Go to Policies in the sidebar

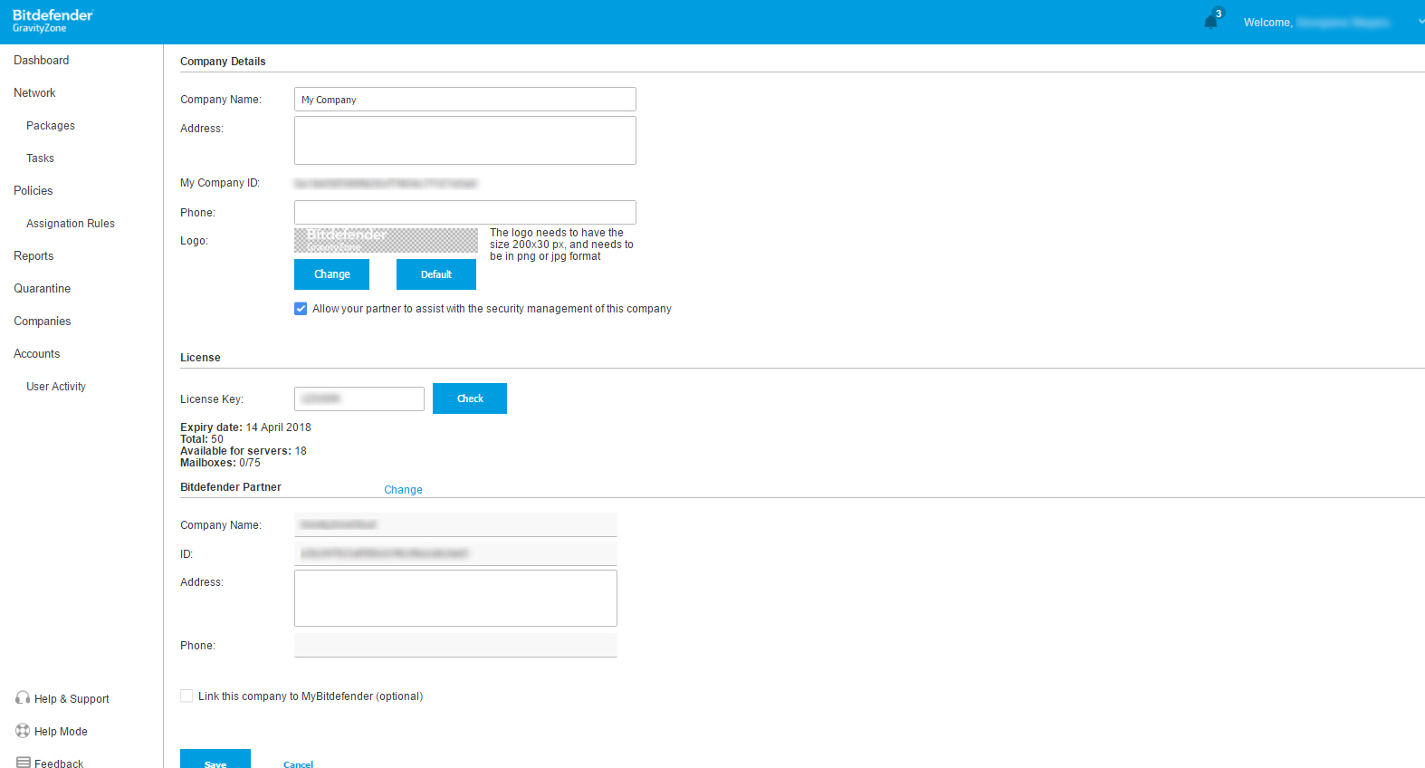pyautogui.click(x=33, y=191)
